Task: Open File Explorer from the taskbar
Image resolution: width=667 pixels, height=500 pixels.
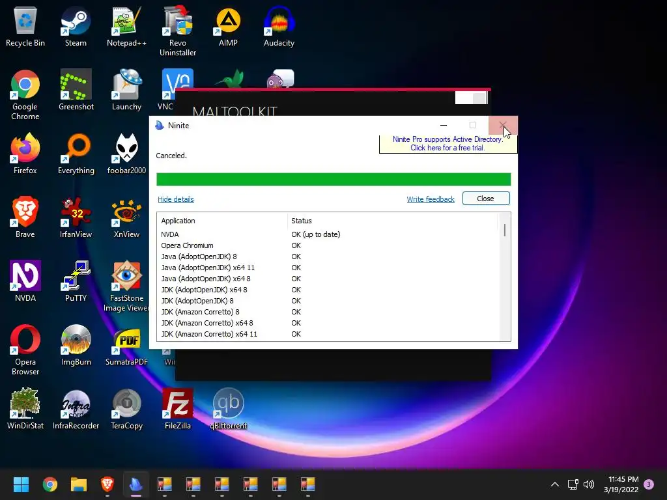Action: click(79, 484)
